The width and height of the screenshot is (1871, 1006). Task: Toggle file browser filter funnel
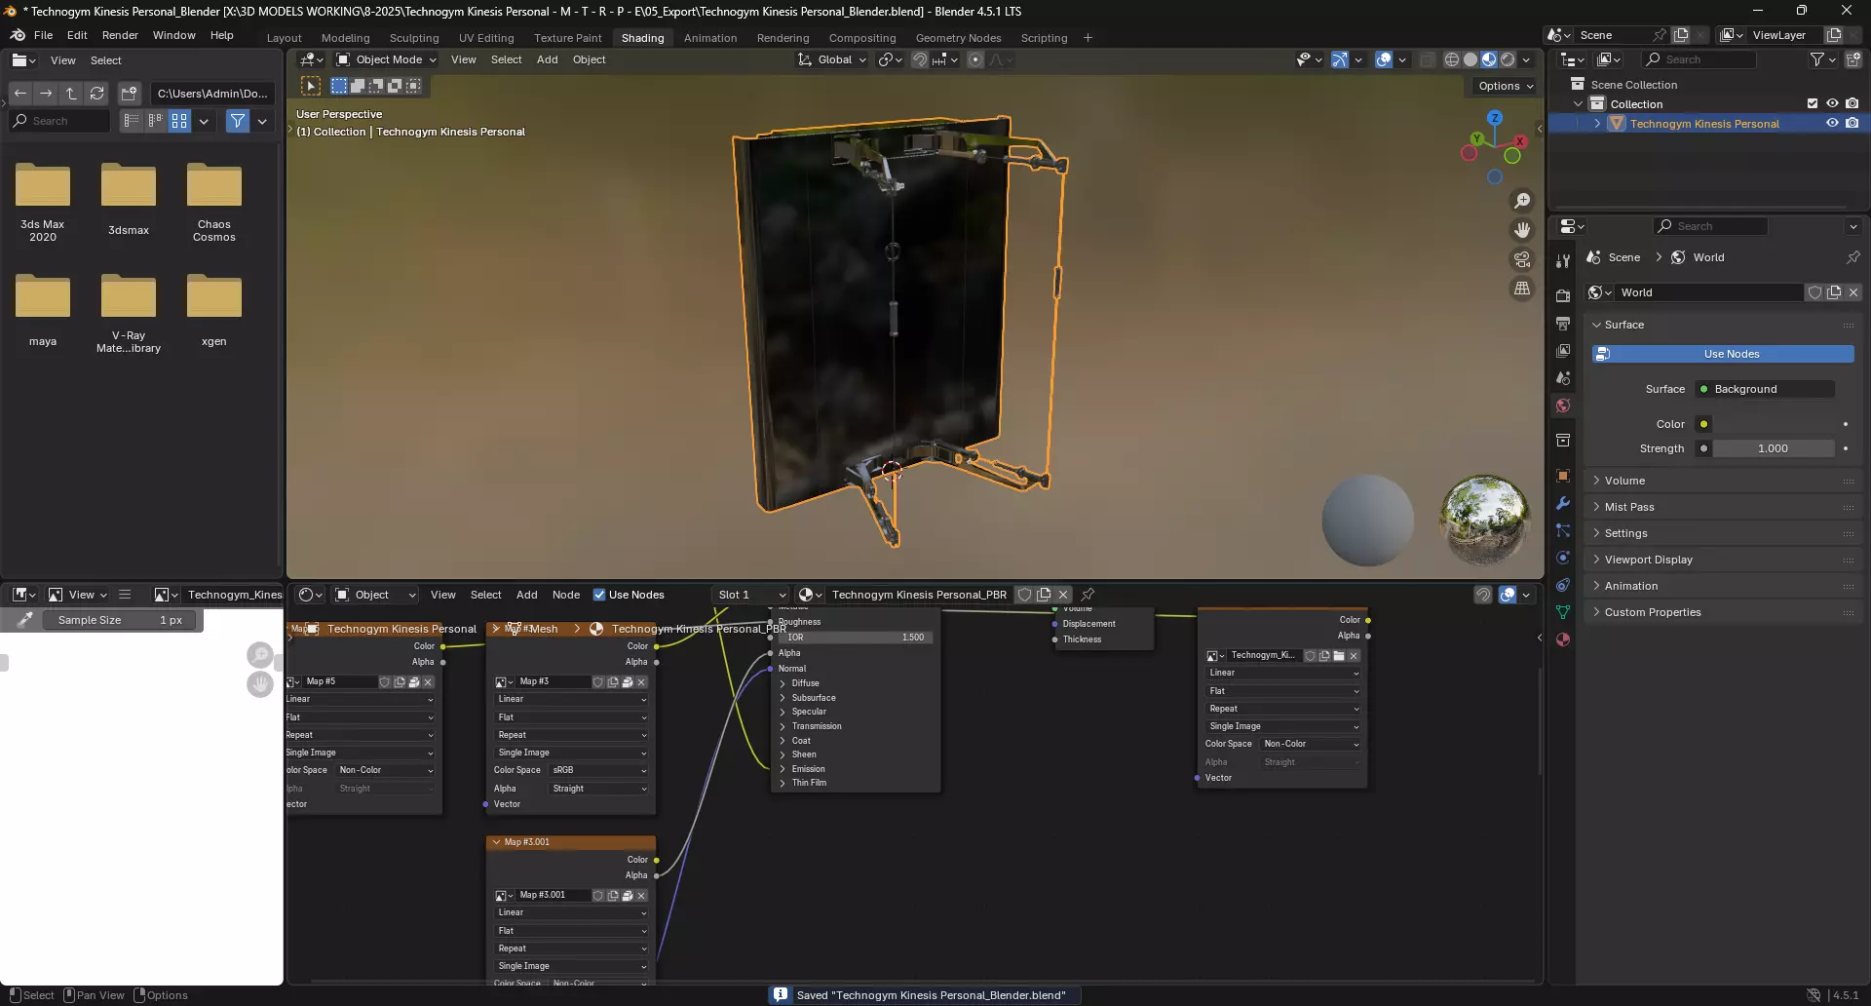[x=238, y=121]
